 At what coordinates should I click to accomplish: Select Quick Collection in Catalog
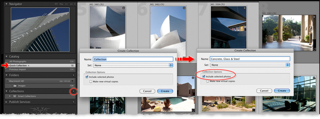pyautogui.click(x=40, y=66)
